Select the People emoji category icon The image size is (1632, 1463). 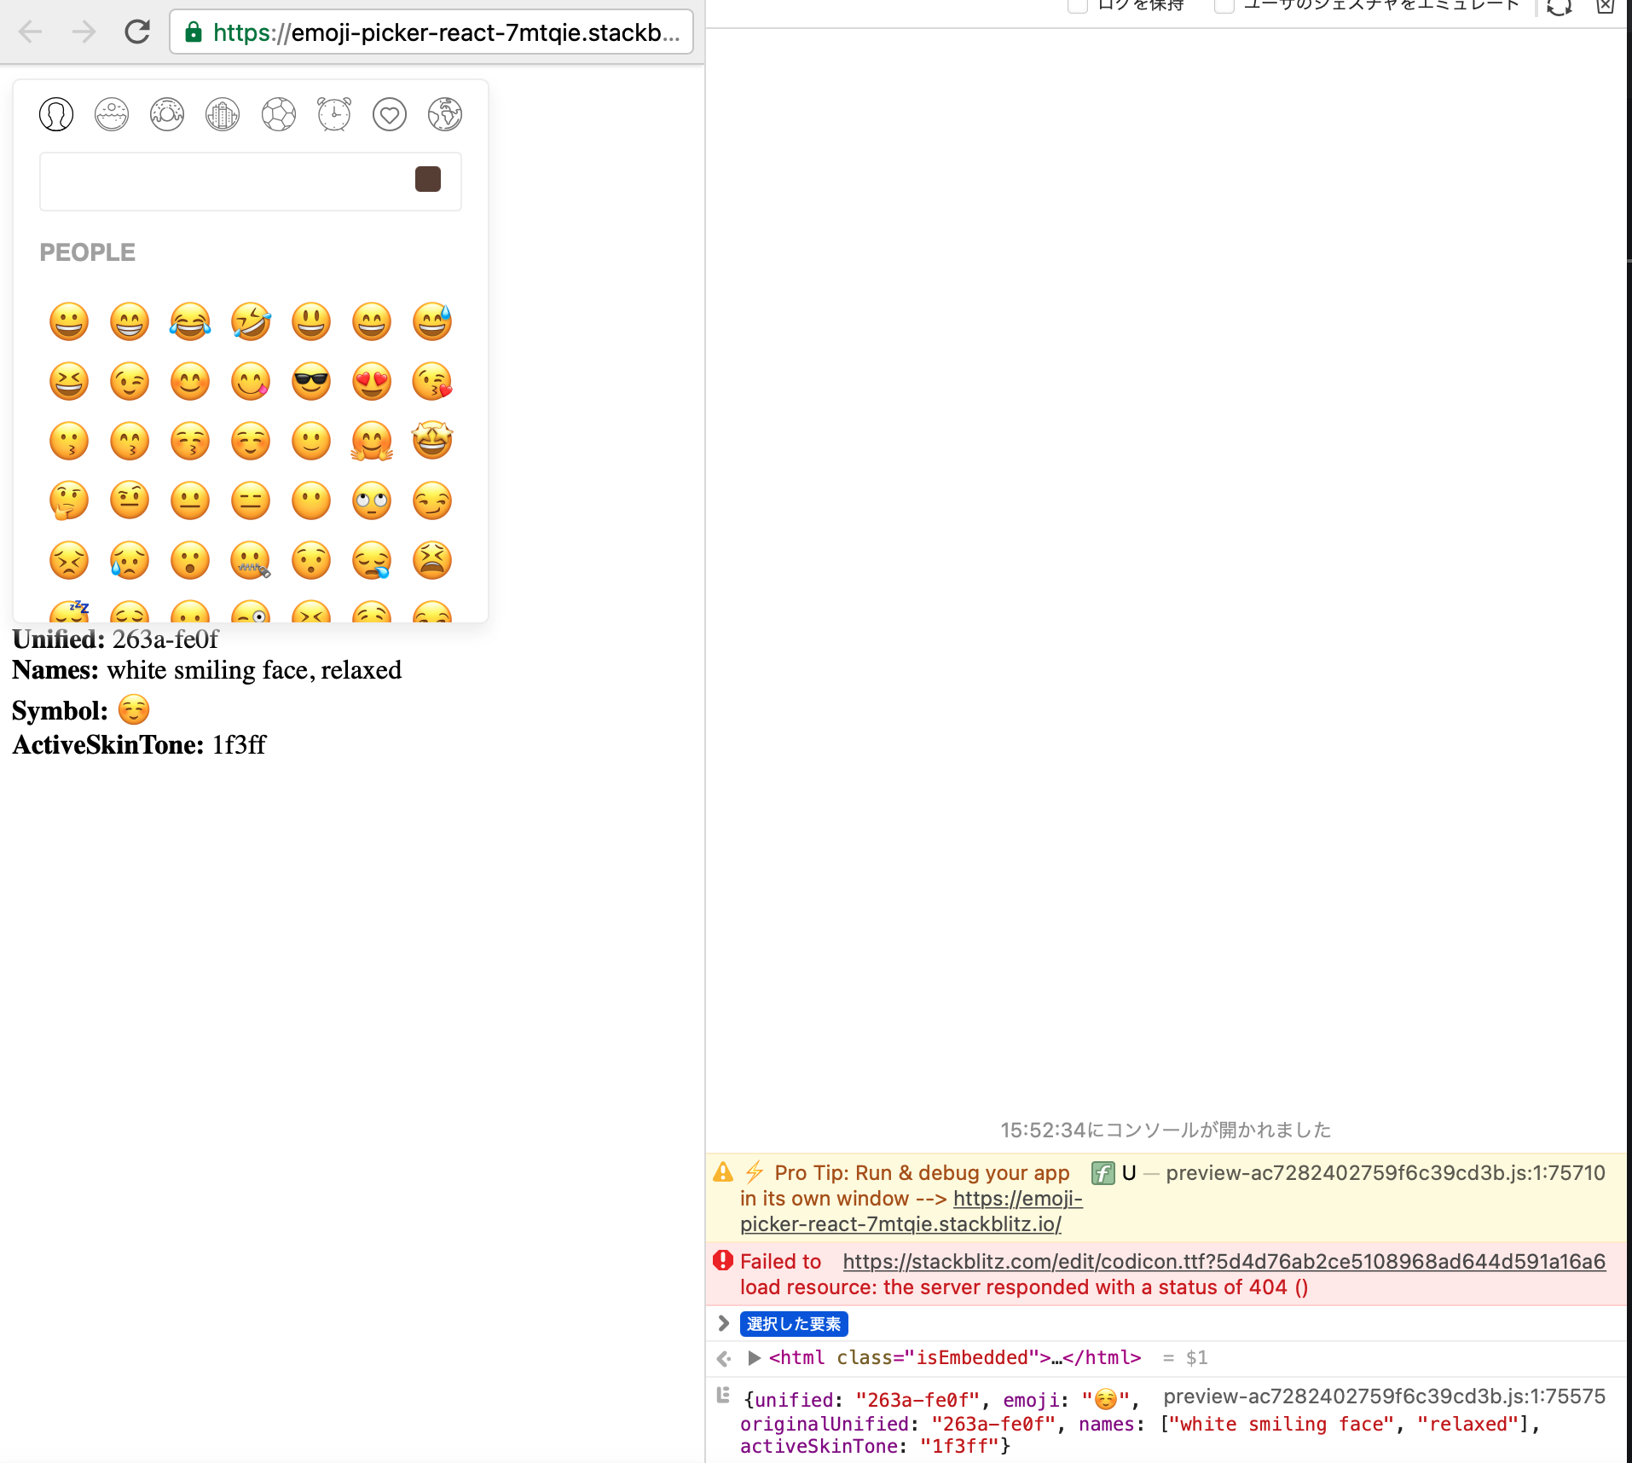click(x=55, y=113)
